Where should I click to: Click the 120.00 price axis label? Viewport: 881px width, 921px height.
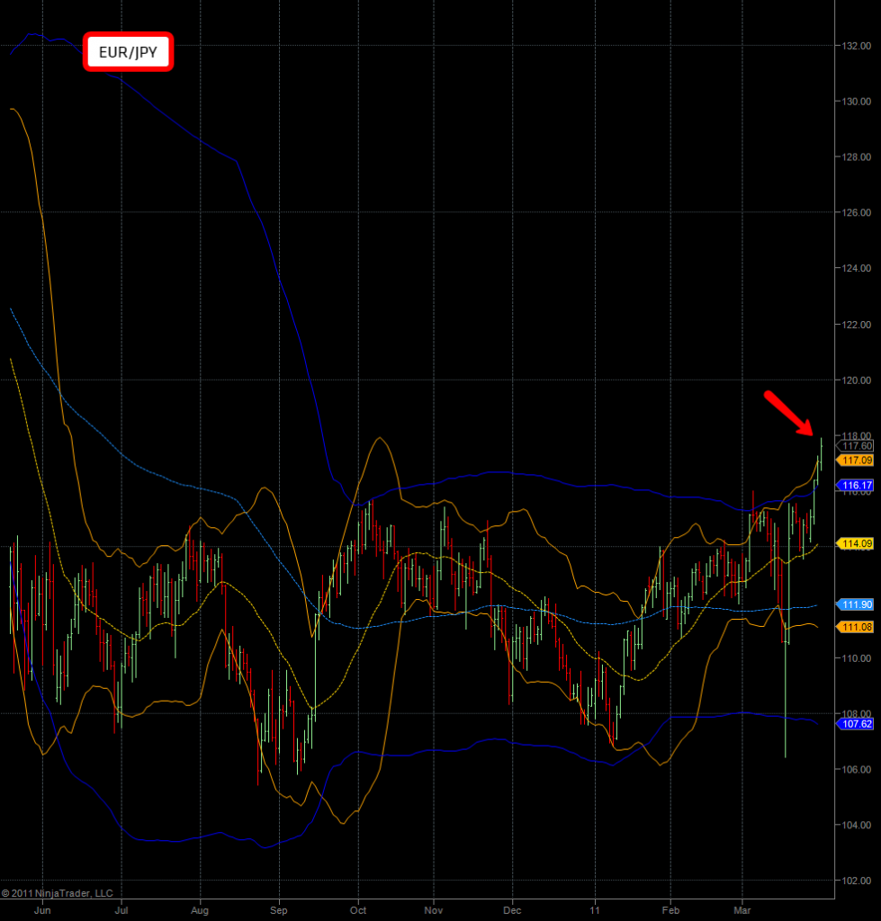(856, 380)
